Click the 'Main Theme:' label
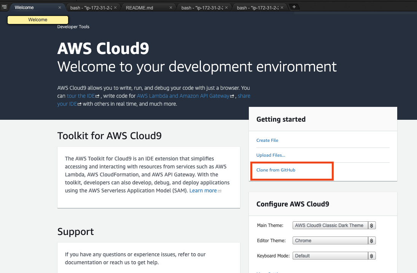 pos(270,225)
